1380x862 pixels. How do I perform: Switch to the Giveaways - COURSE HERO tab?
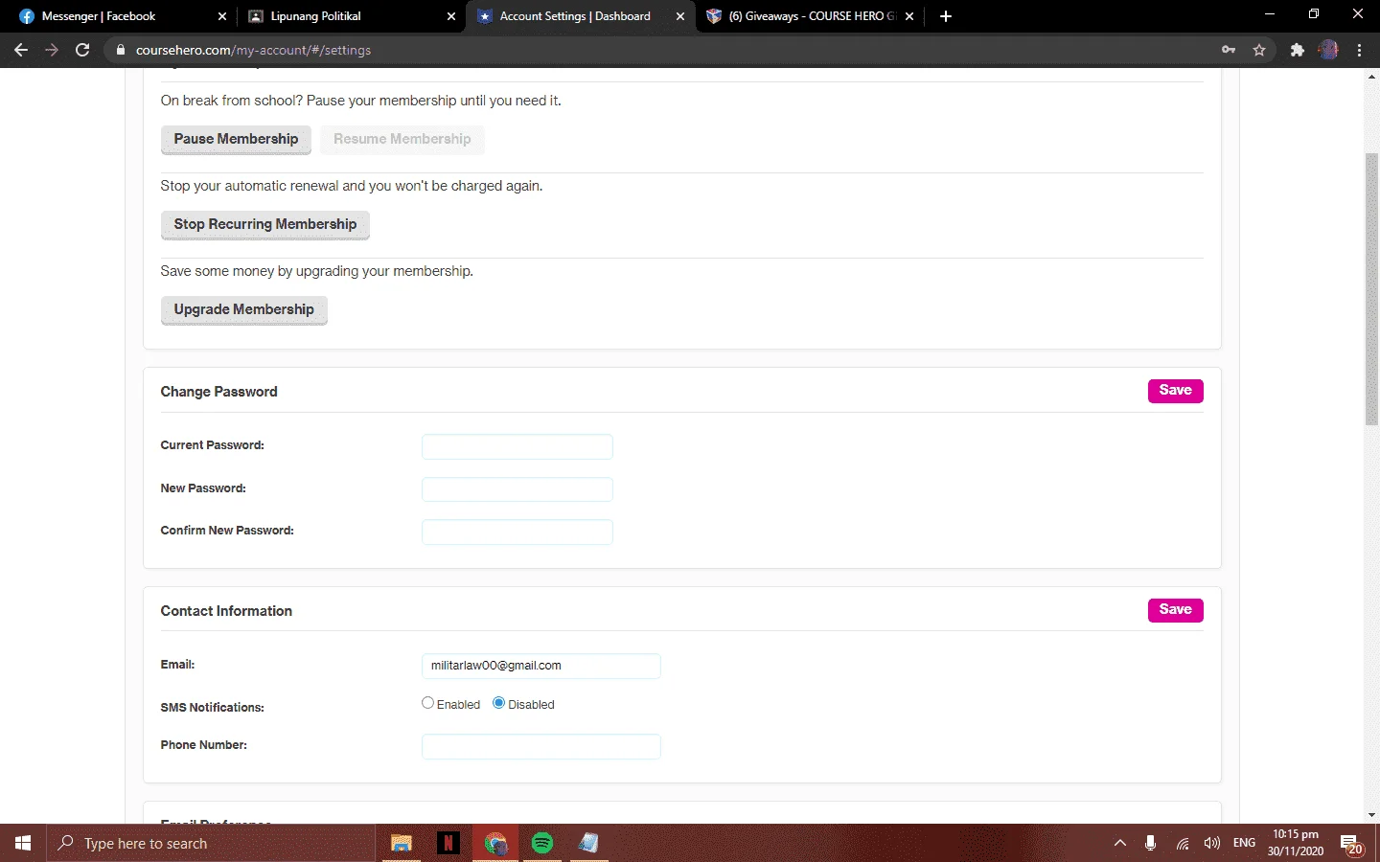(x=810, y=16)
